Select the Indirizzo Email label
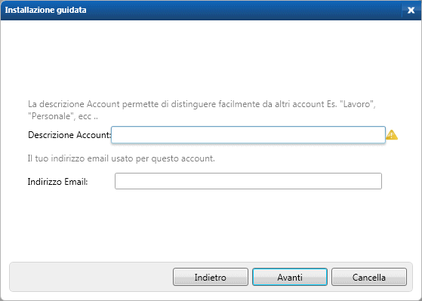 [57, 182]
